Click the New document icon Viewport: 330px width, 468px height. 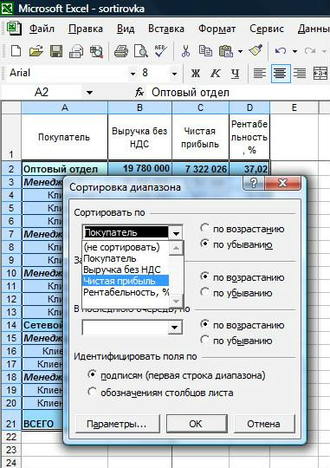pos(16,51)
